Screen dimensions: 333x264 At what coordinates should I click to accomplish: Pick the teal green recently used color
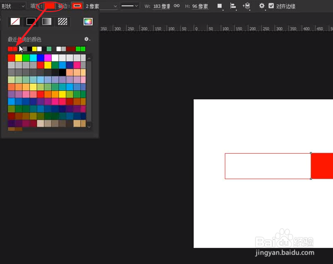click(49, 49)
